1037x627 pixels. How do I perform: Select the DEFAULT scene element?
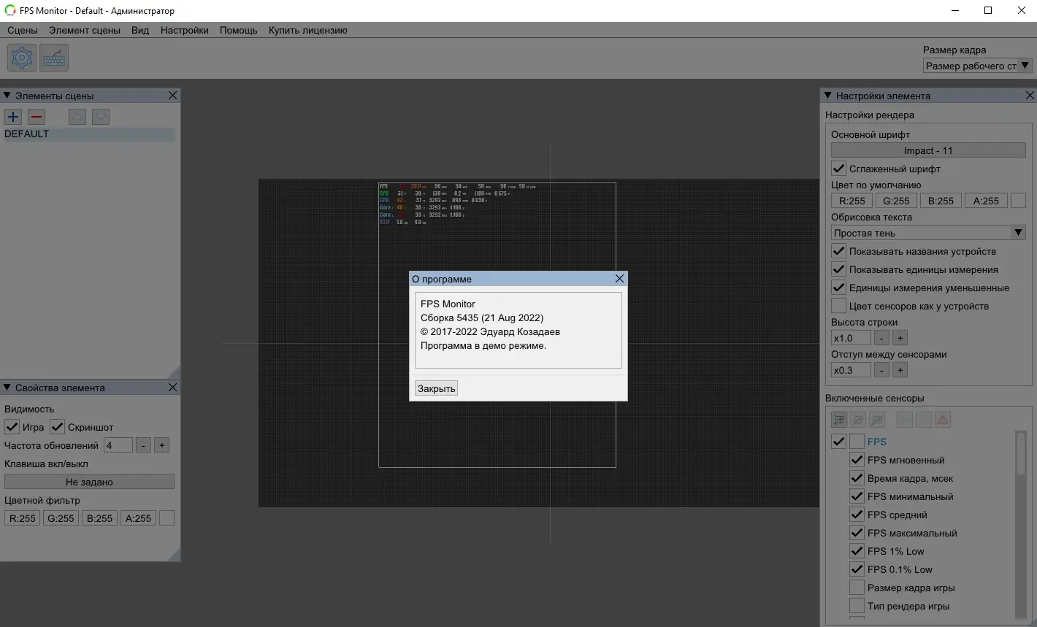click(89, 134)
